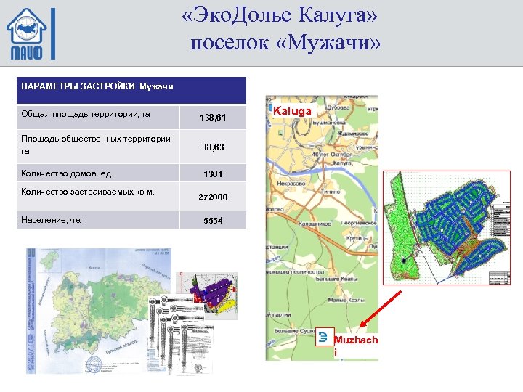This screenshot has height=392, width=523.
Task: Click the Малые Козлы label on map
Action: point(346,300)
